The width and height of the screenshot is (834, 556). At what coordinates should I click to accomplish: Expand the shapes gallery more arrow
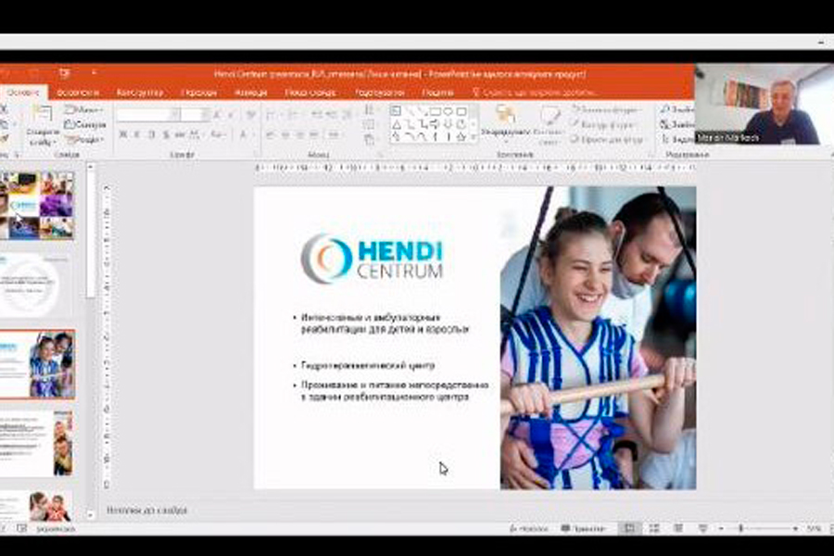tap(474, 138)
